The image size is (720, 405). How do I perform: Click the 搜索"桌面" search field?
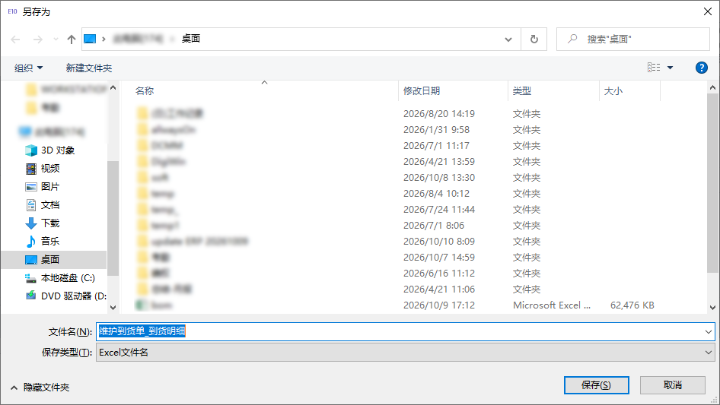(x=633, y=40)
